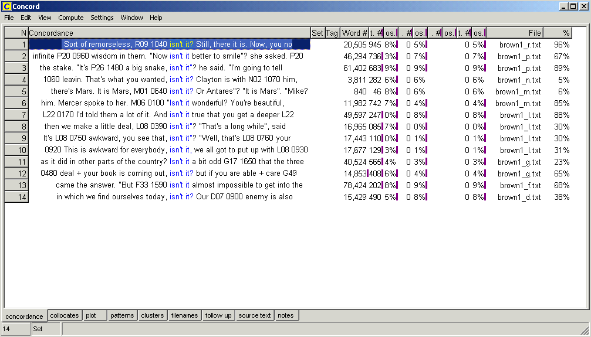591x337 pixels.
Task: Select row number 7
Action: 16,114
